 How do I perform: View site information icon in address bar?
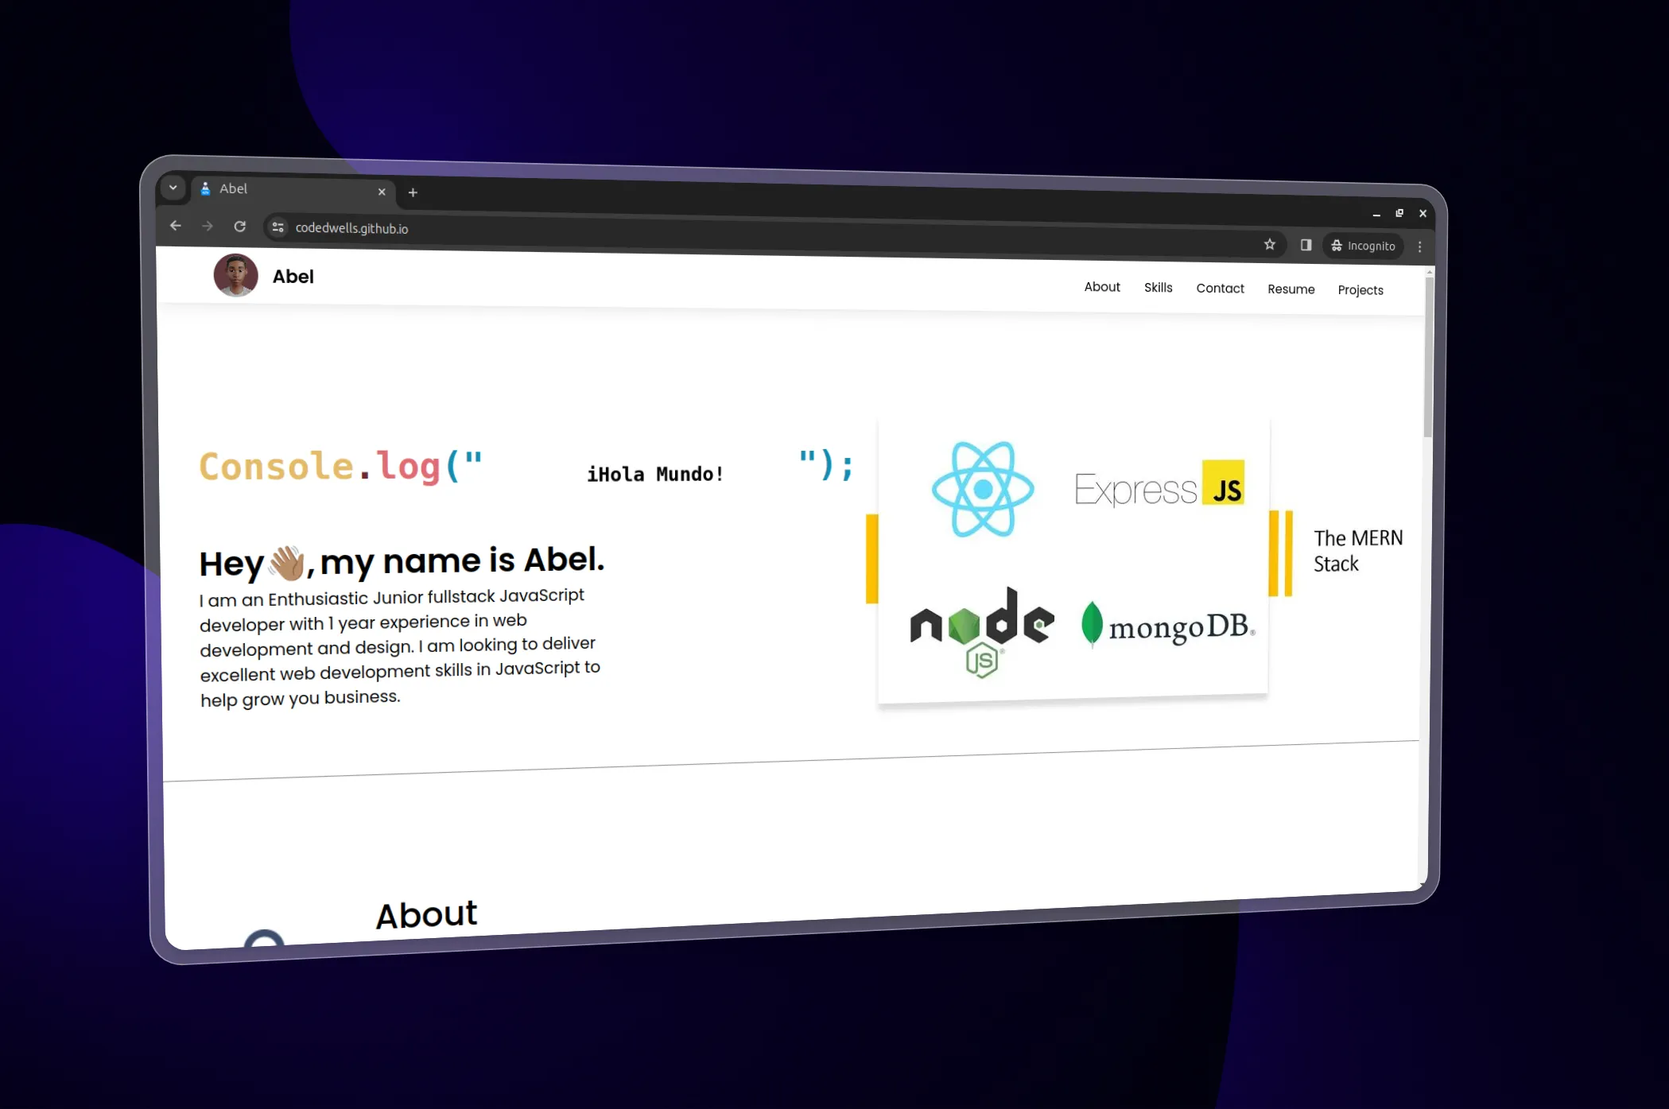[278, 227]
